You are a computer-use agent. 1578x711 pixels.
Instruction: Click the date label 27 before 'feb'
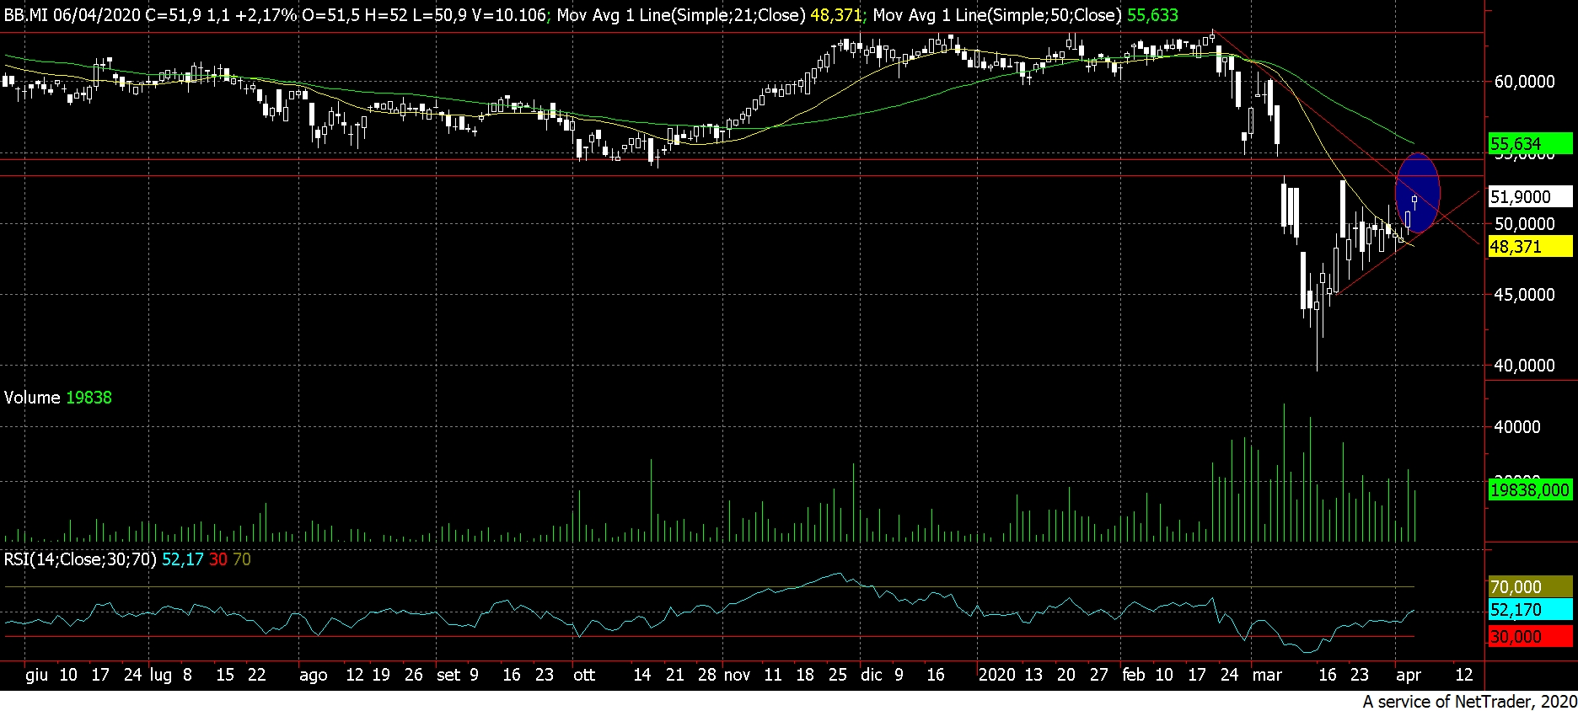click(1098, 675)
